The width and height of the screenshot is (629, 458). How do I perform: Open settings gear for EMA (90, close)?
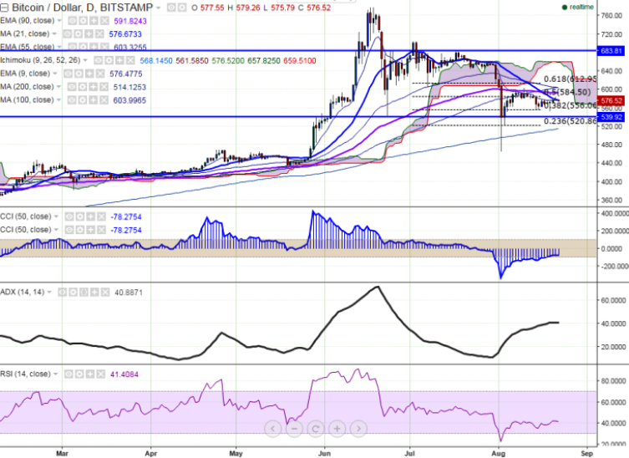[83, 21]
